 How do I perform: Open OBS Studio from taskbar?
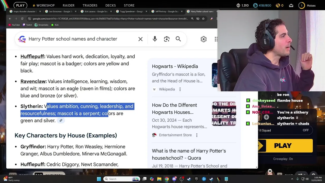182,179
